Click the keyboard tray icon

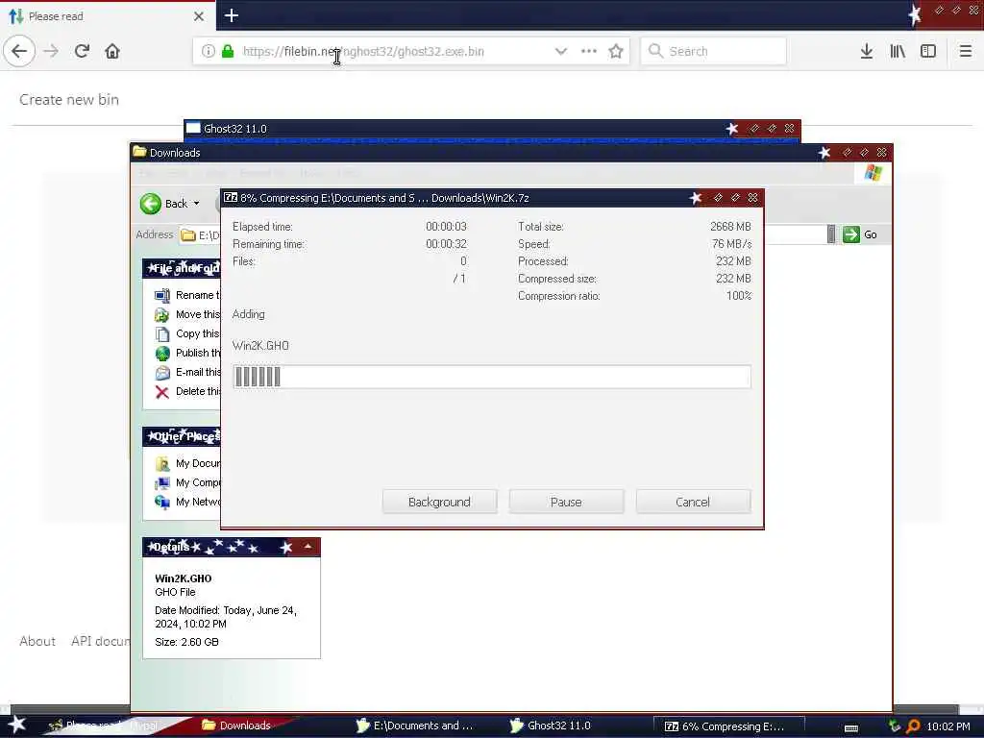[x=851, y=728]
